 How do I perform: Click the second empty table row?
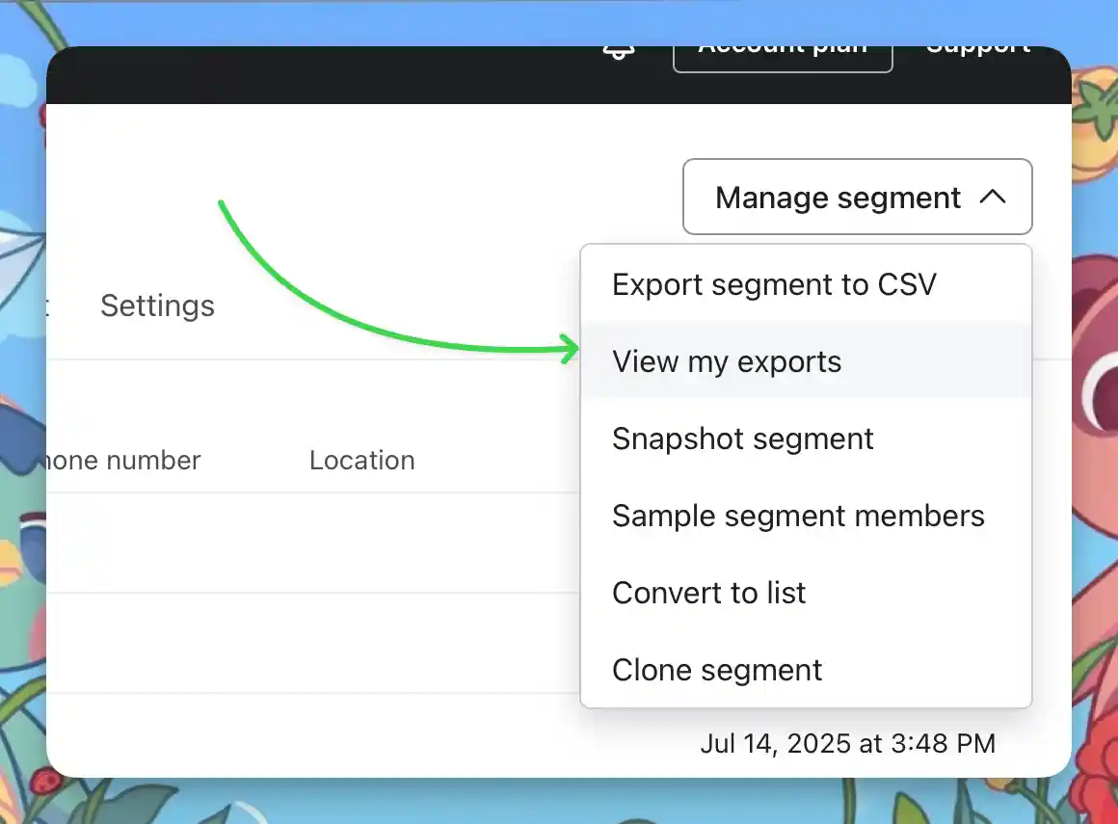pos(289,641)
